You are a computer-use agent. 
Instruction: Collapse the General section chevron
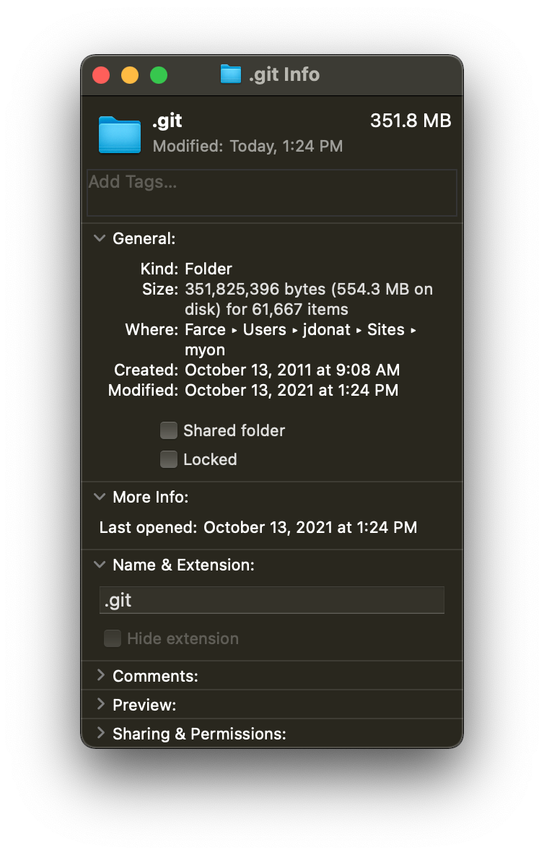(100, 238)
